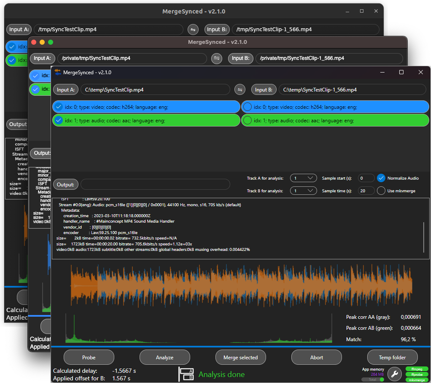Enable Input B audio track idx 1
Viewport: 433px width, 385px height.
pyautogui.click(x=247, y=120)
